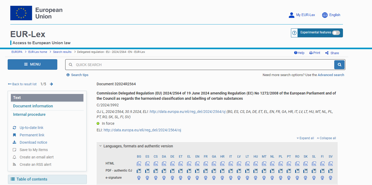Click the magnifier search submit button
372x185 pixels.
point(339,64)
